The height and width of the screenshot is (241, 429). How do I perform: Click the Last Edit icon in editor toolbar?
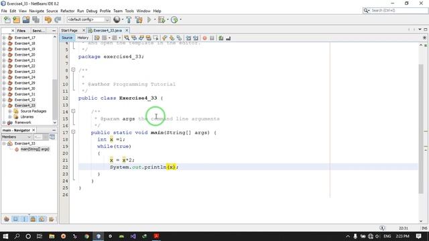tap(97, 38)
